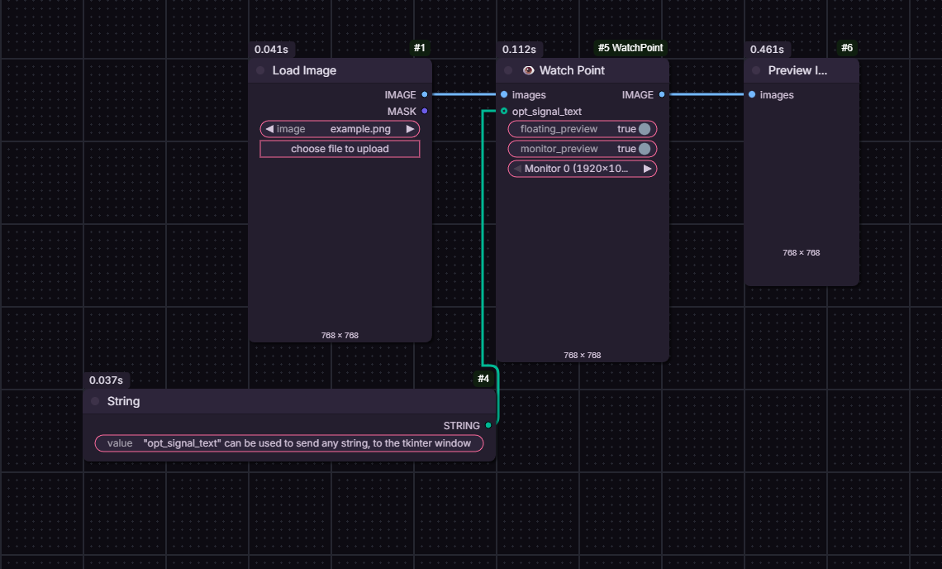Click the #5 WatchPoint badge
This screenshot has height=569, width=942.
coord(630,47)
